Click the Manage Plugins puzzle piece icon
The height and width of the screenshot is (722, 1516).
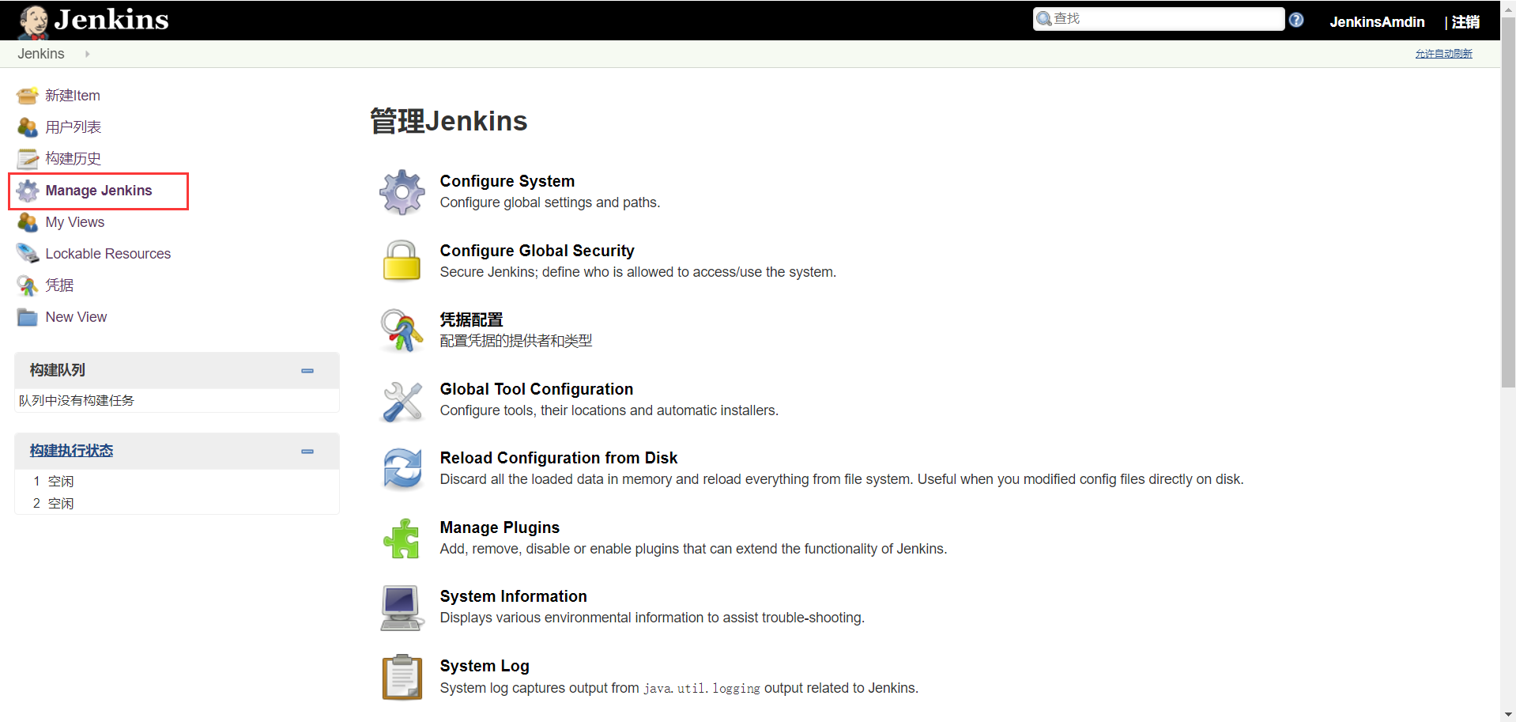[x=402, y=539]
